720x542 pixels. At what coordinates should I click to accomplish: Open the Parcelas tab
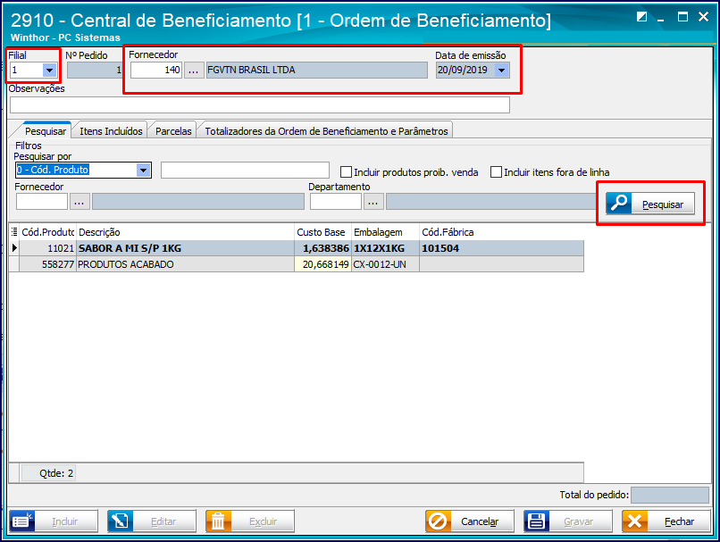(173, 131)
